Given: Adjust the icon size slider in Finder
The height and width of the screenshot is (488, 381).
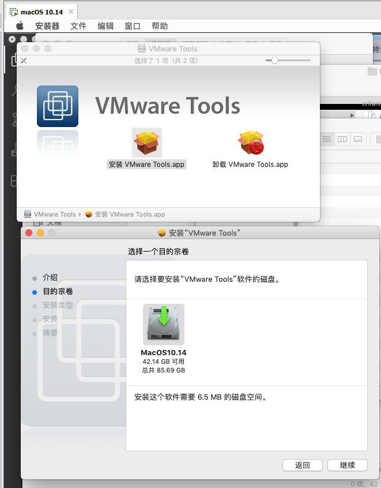Looking at the screenshot, I should tap(274, 61).
